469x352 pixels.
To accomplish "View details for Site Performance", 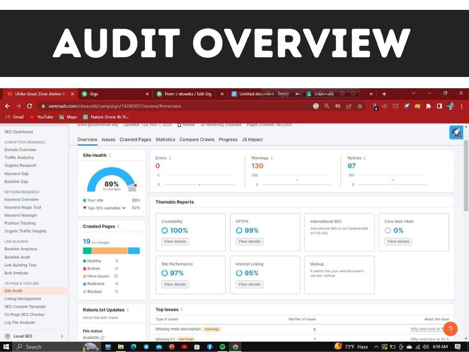I will tap(175, 284).
